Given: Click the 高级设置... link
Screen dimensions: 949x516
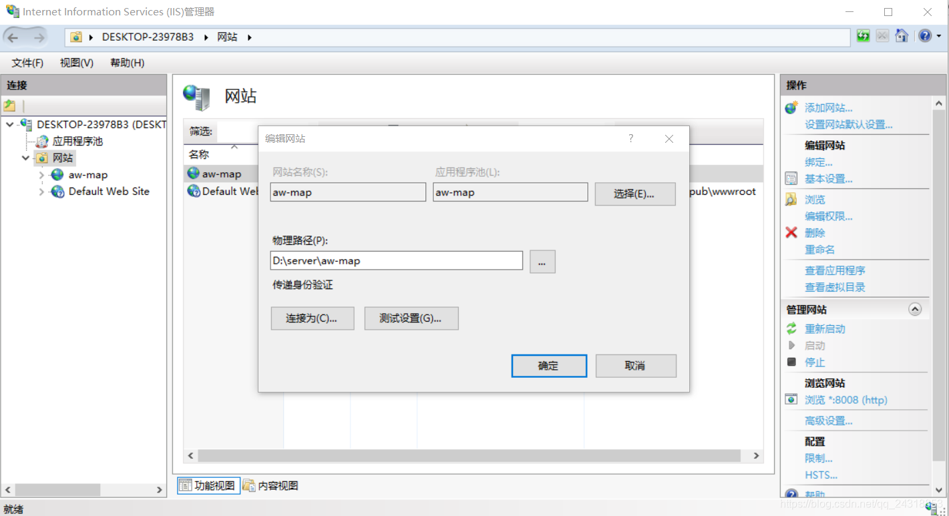Looking at the screenshot, I should point(829,421).
